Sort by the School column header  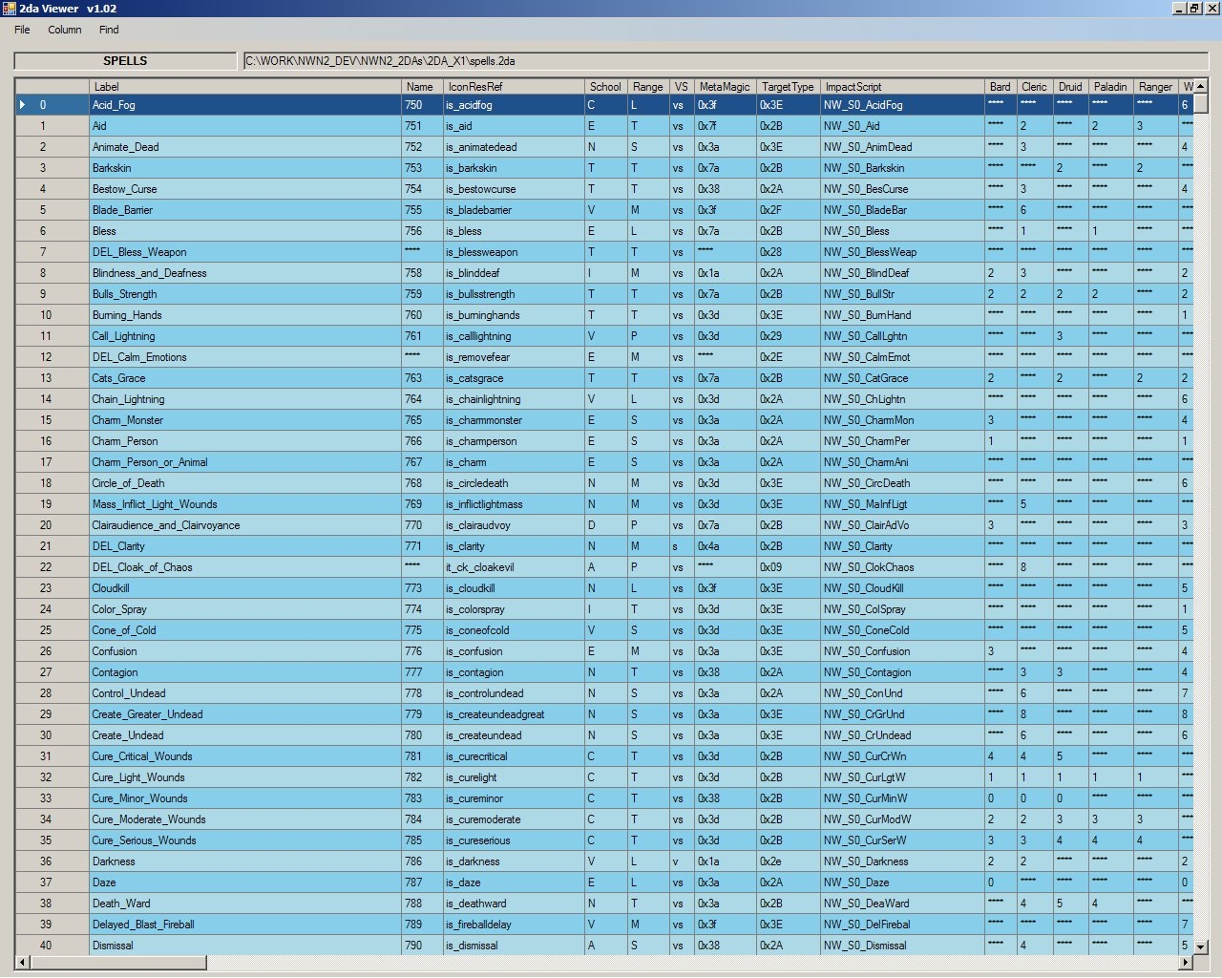605,87
